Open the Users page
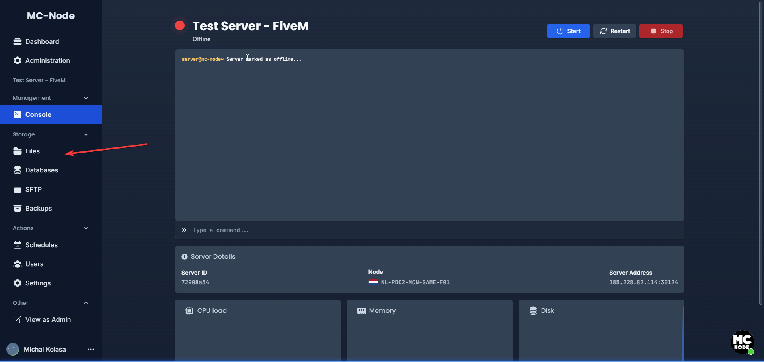The image size is (764, 362). (51, 264)
